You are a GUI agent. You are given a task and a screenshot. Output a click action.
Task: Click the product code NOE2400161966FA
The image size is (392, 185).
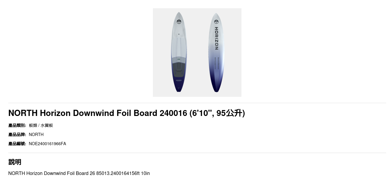coord(47,144)
